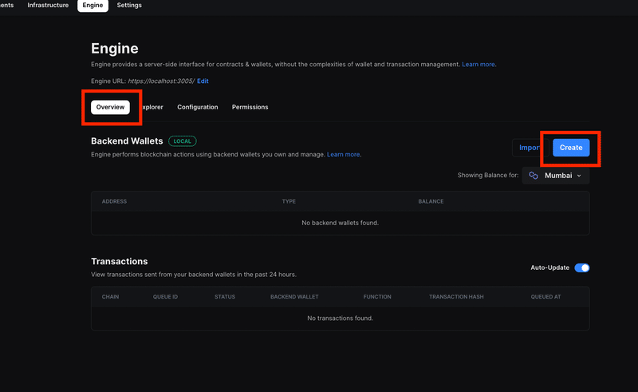638x392 pixels.
Task: Open Learn more link under Backend Wallets
Action: 343,154
